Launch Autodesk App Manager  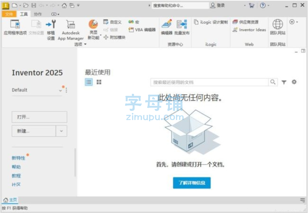71,30
